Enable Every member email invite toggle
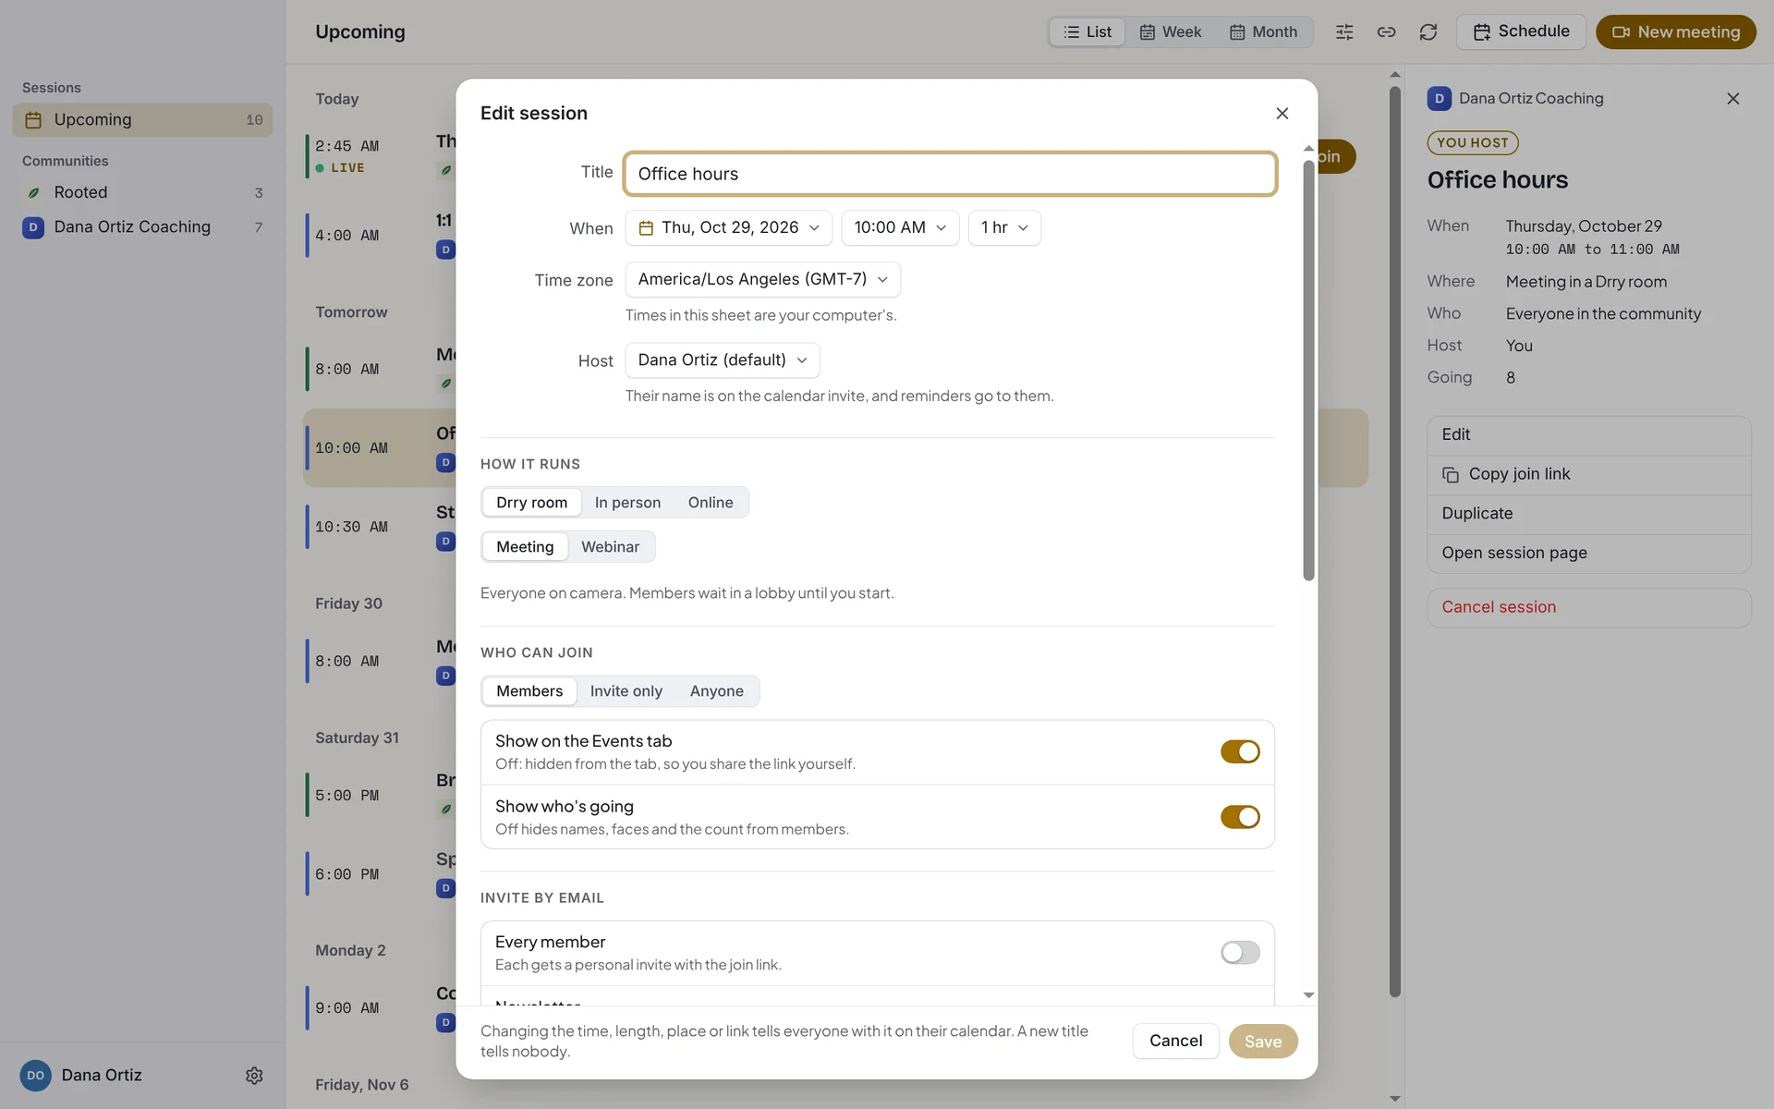This screenshot has height=1109, width=1774. click(1240, 952)
